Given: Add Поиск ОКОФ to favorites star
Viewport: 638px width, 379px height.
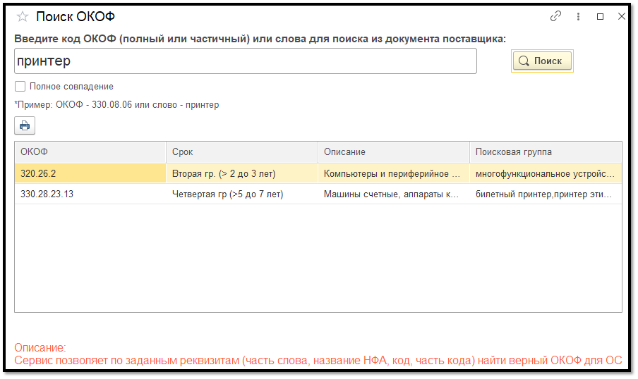Looking at the screenshot, I should [23, 17].
